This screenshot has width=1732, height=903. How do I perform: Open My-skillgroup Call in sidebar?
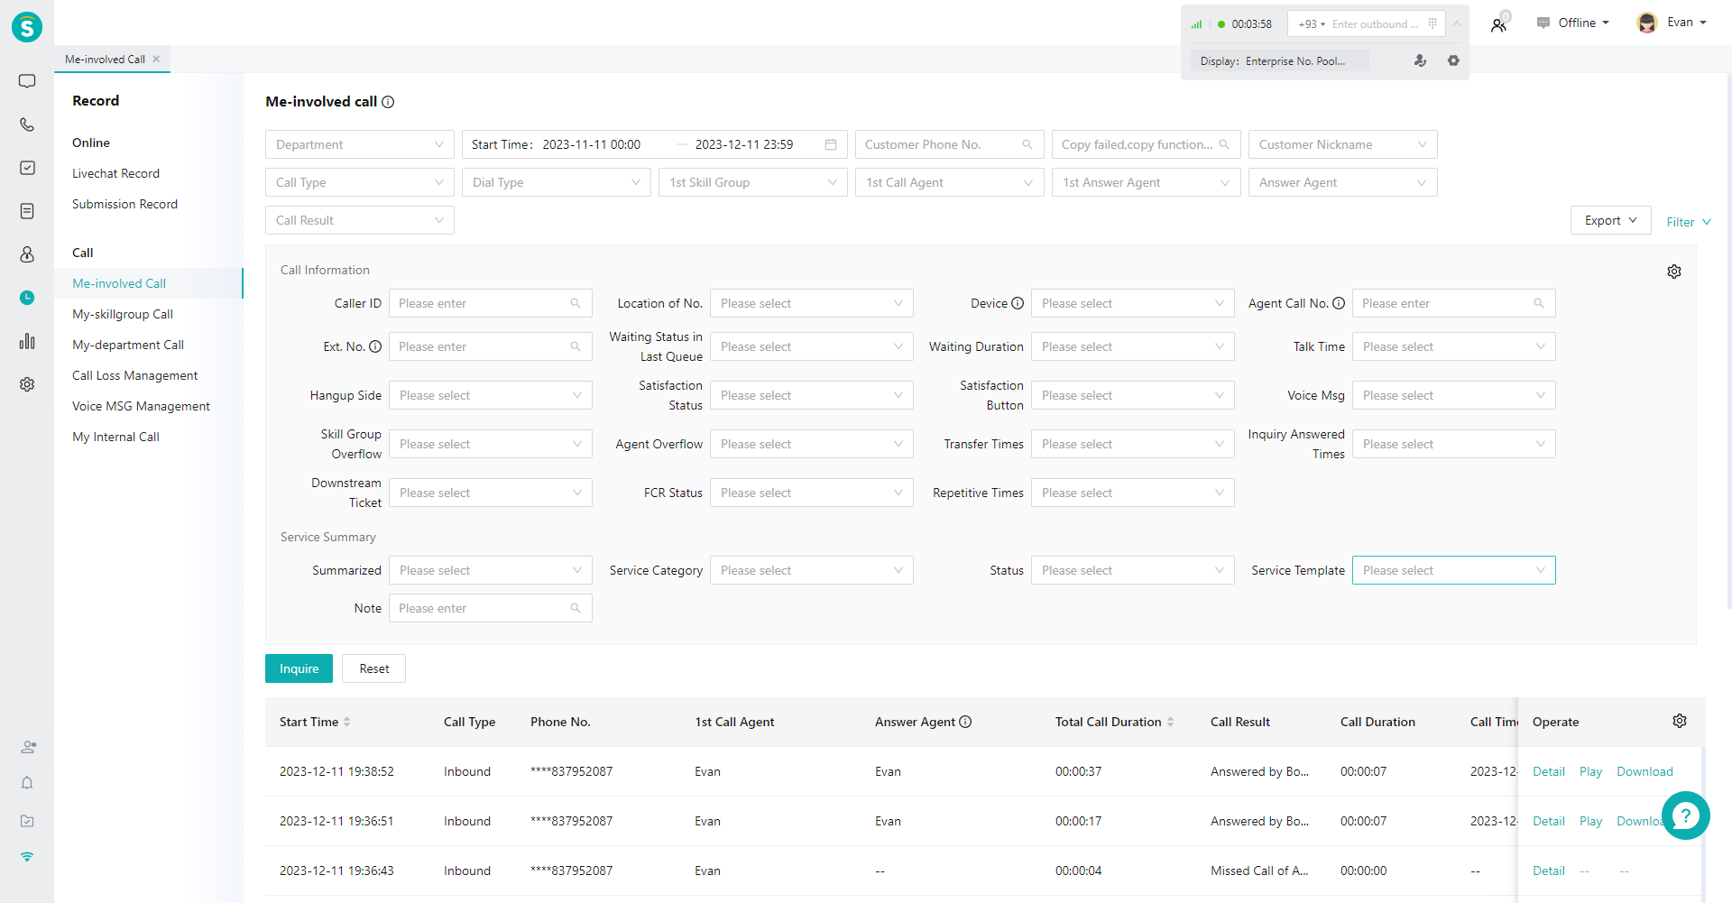coord(123,314)
